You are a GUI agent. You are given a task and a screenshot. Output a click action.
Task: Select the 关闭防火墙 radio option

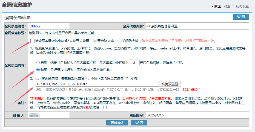(119, 41)
